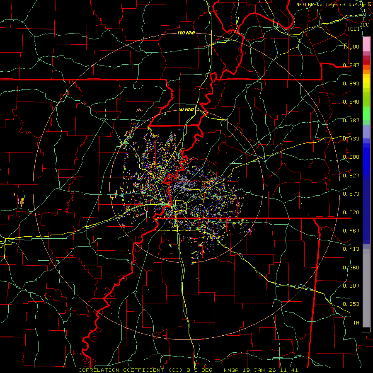Click the 0.253 legend value

coord(351,304)
